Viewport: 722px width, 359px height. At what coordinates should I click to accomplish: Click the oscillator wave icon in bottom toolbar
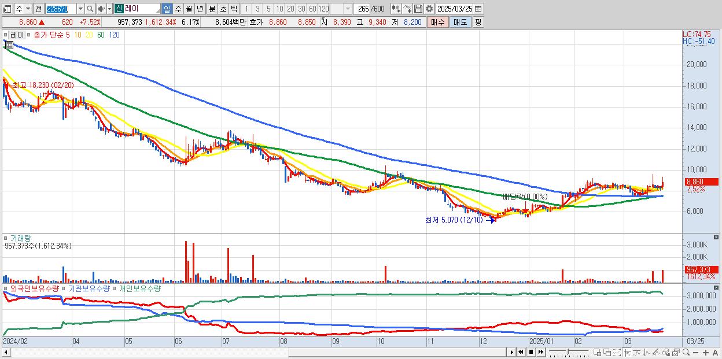pyautogui.click(x=646, y=353)
